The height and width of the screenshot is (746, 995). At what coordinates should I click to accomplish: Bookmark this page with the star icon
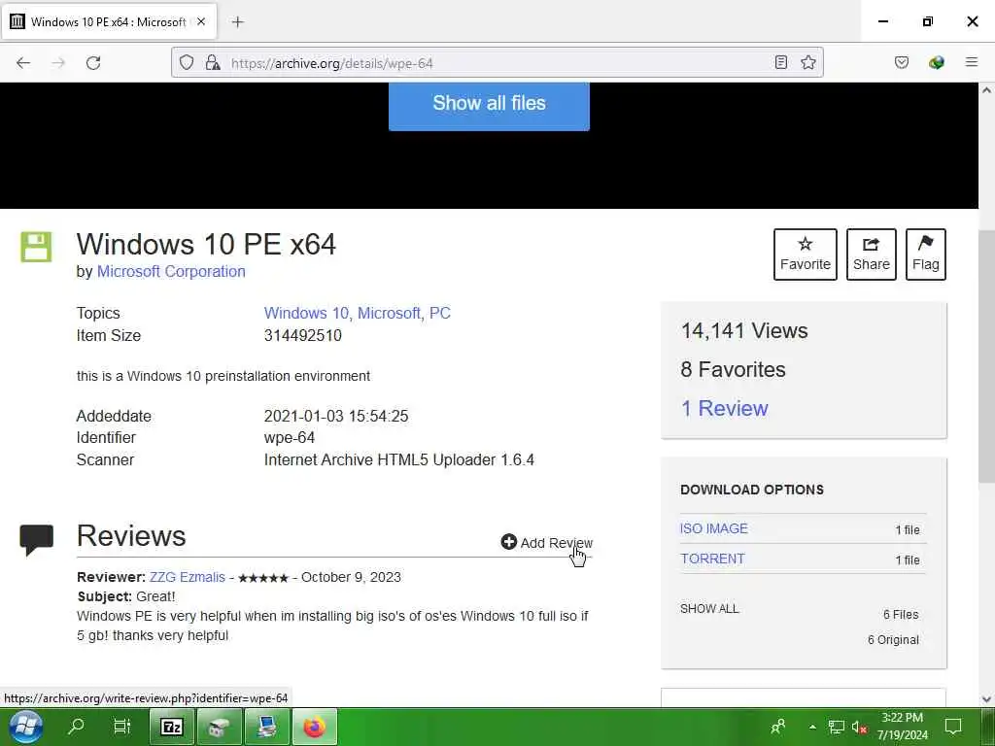click(807, 62)
